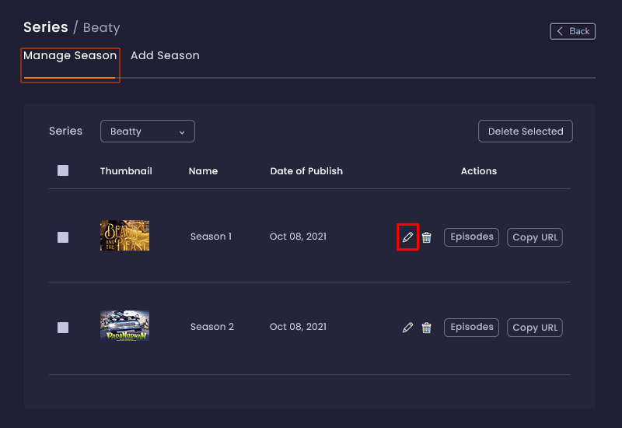Click the edit pencil for Season 1
The image size is (622, 428).
pos(407,237)
